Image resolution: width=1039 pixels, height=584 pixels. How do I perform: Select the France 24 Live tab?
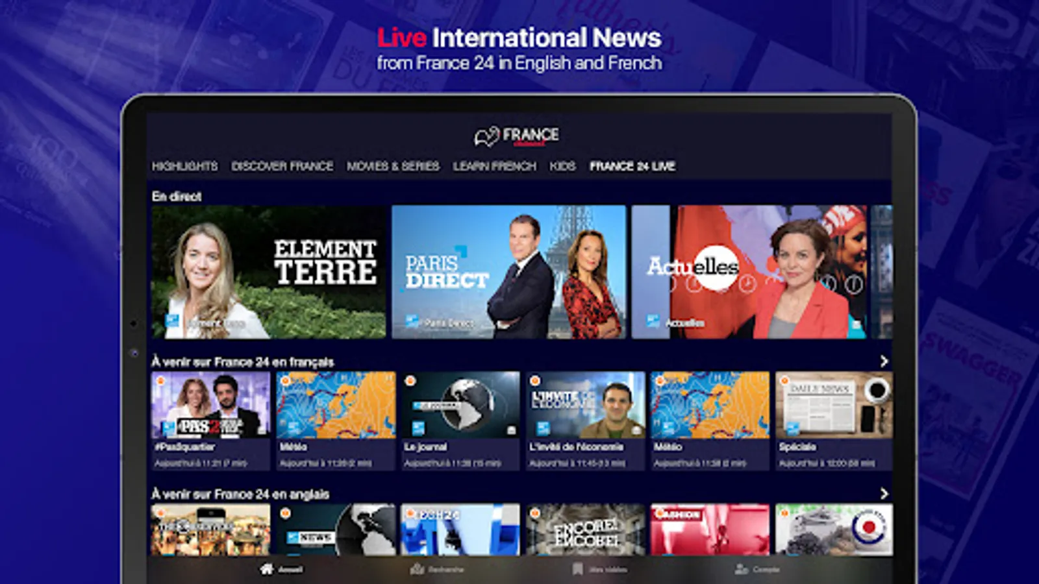[632, 166]
